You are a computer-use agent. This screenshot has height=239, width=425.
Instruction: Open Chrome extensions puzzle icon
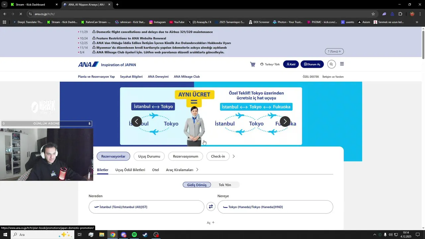point(400,14)
